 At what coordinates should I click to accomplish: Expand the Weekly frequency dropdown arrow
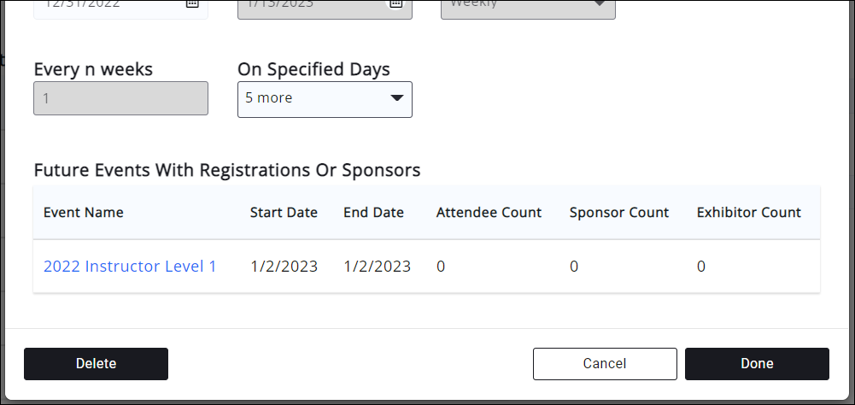600,4
